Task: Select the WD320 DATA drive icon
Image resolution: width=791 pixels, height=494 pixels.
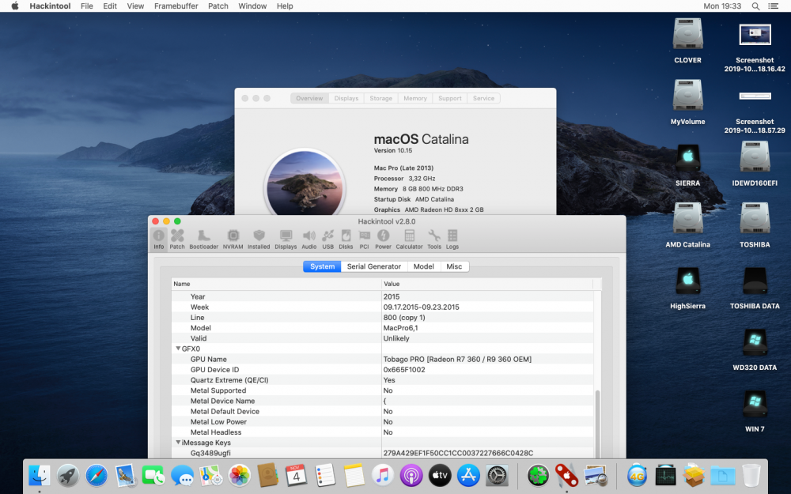Action: click(x=755, y=341)
